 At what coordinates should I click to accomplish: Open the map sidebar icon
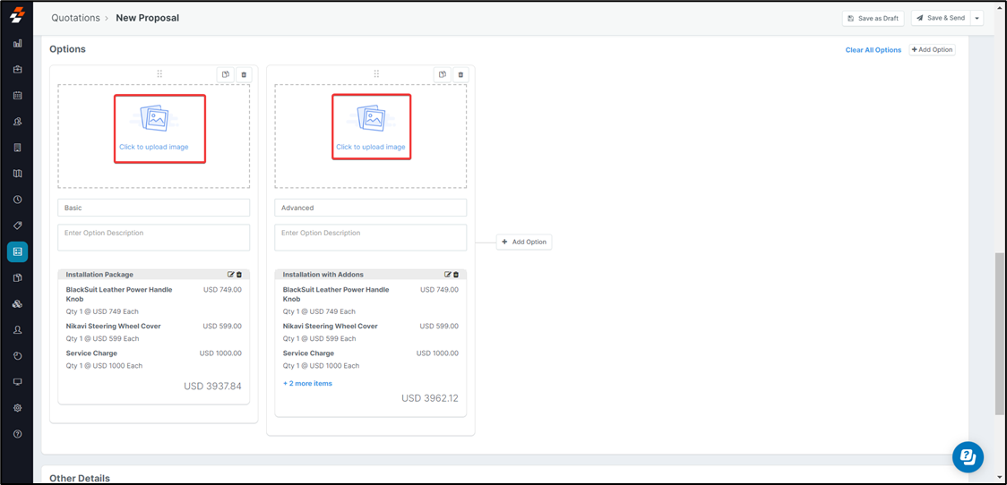[17, 174]
